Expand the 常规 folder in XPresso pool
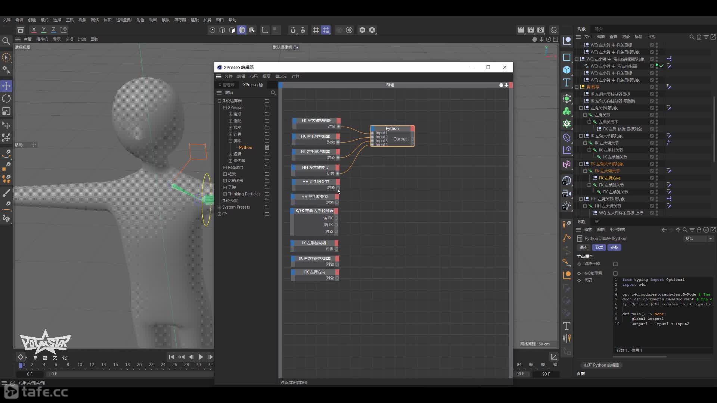Screen dimensions: 717x403 coord(230,114)
